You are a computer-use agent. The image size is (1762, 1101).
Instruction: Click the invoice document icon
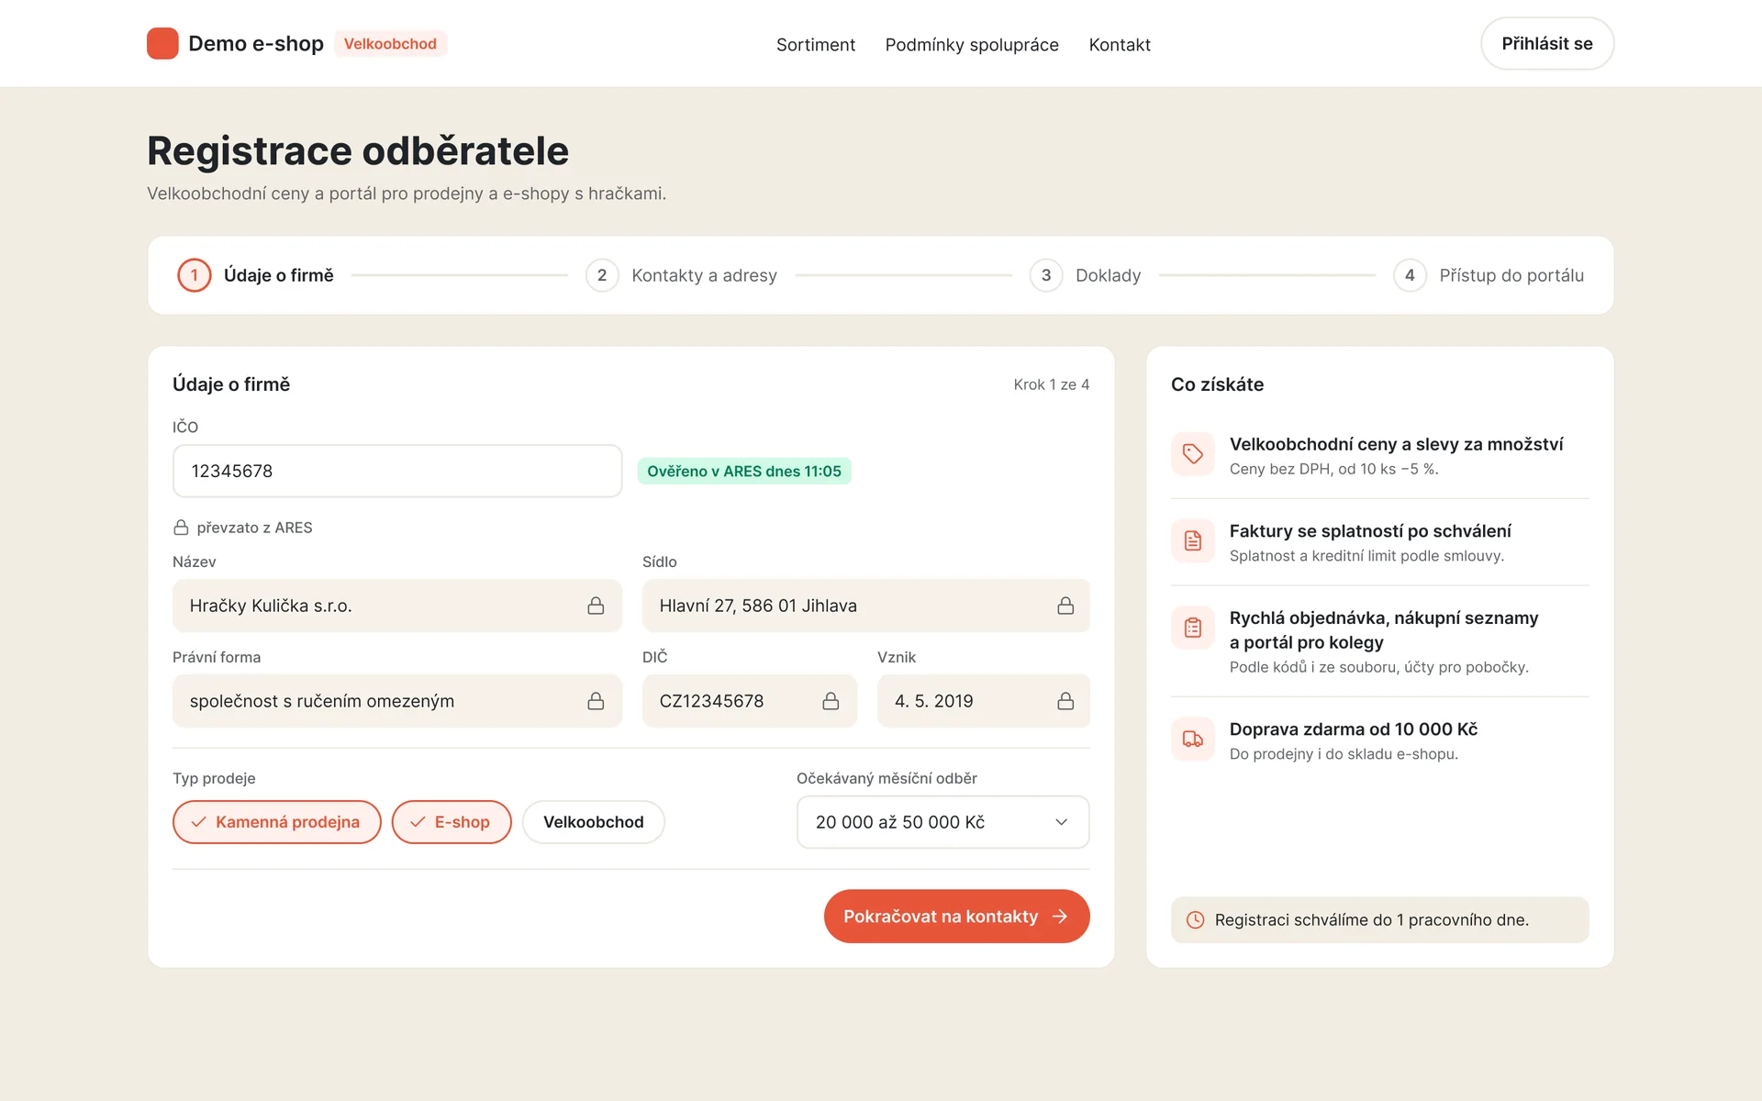(1193, 541)
